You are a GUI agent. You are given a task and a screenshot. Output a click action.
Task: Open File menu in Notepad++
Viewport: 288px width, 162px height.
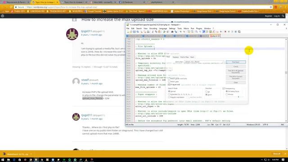pos(128,29)
